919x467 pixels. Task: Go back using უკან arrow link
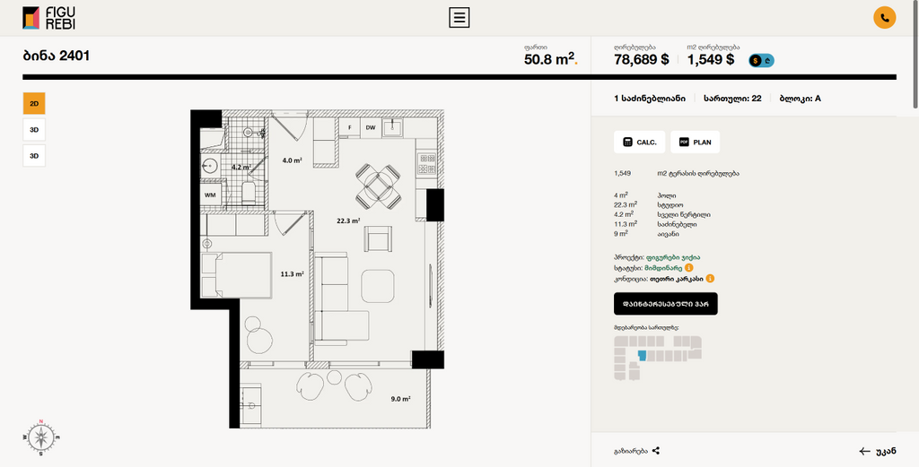(x=878, y=451)
